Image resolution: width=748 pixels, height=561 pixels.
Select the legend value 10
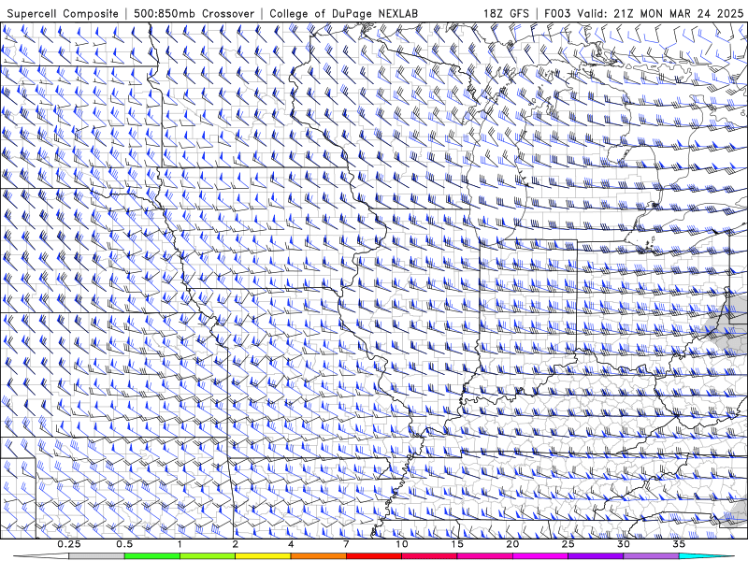[x=402, y=544]
